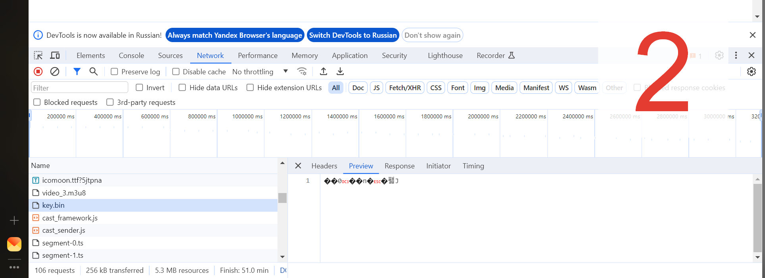Screen dimensions: 765x278
Task: Open the sidebar more options dots
Action: [x=14, y=267]
